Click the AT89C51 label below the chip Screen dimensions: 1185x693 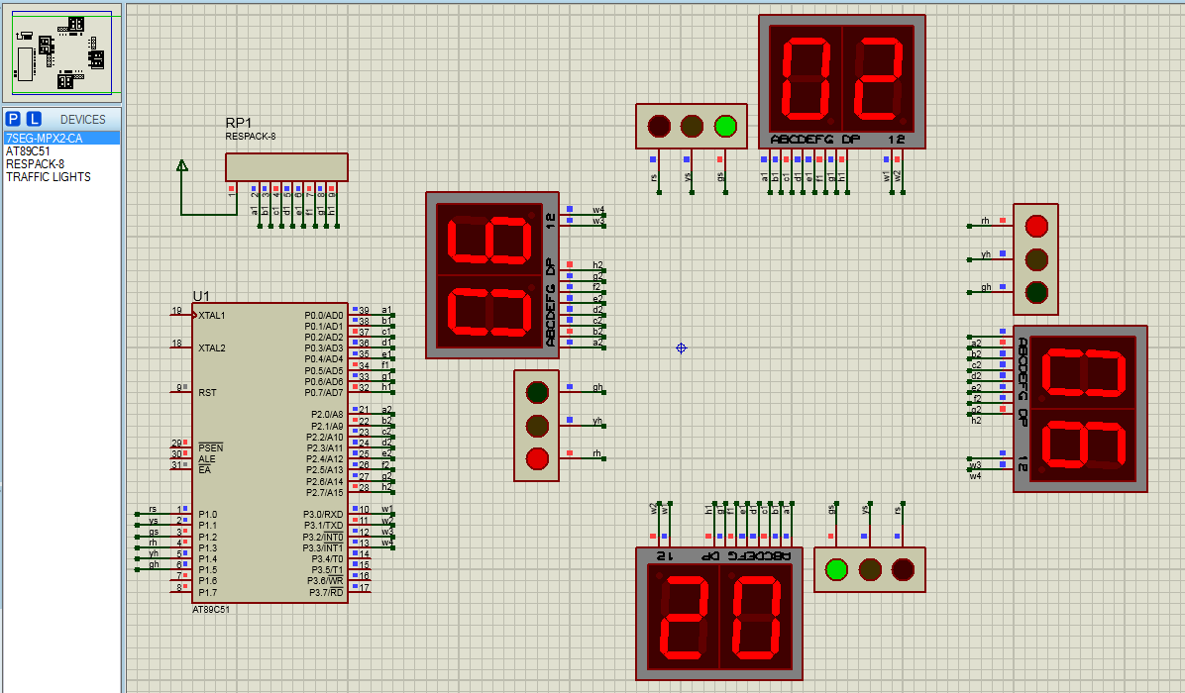211,609
